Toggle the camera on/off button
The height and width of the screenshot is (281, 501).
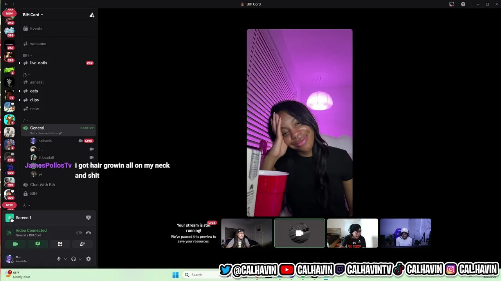pyautogui.click(x=15, y=244)
